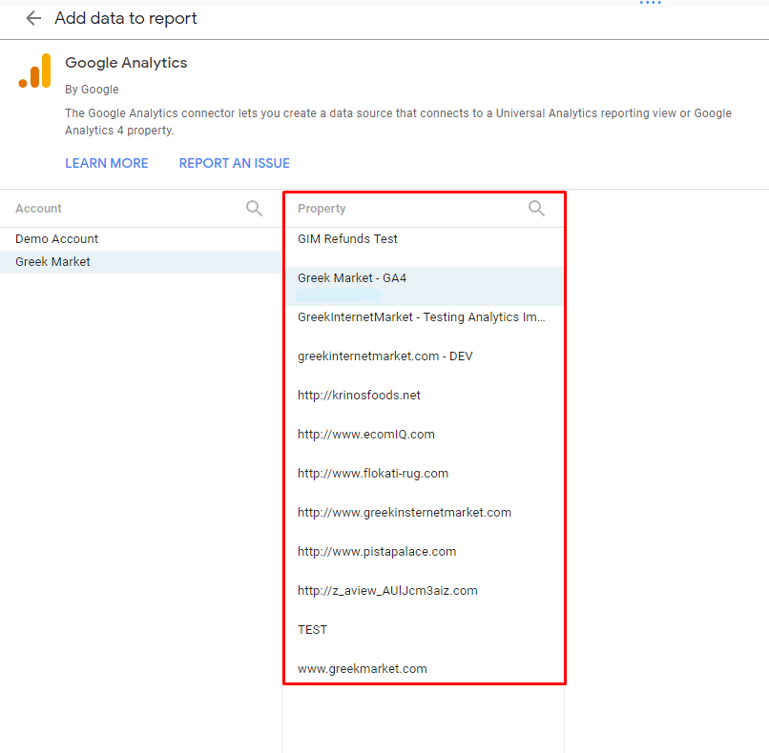Choose the http://www.pistapalace.com property

(x=377, y=552)
